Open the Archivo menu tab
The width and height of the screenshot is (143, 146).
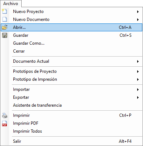pos(11,4)
